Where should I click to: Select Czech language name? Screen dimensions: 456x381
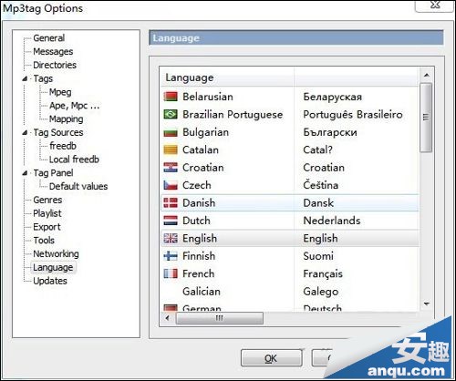(x=197, y=185)
